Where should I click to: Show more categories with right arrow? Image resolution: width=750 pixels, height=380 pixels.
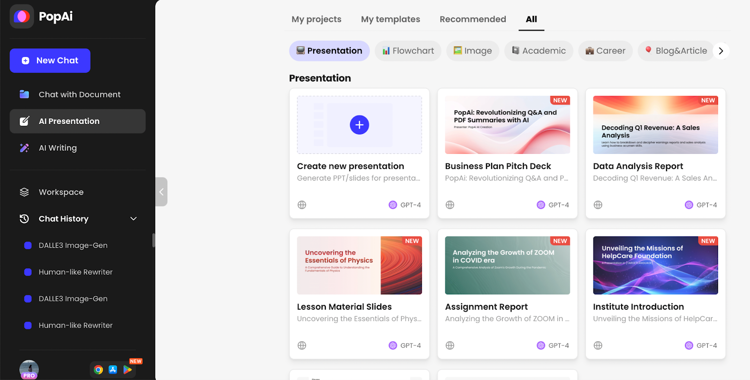pyautogui.click(x=721, y=51)
